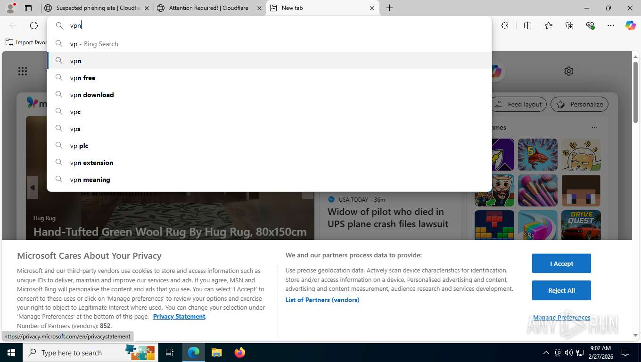Image resolution: width=641 pixels, height=362 pixels.
Task: Click the page vertical scrollbar down arrow
Action: 635,336
